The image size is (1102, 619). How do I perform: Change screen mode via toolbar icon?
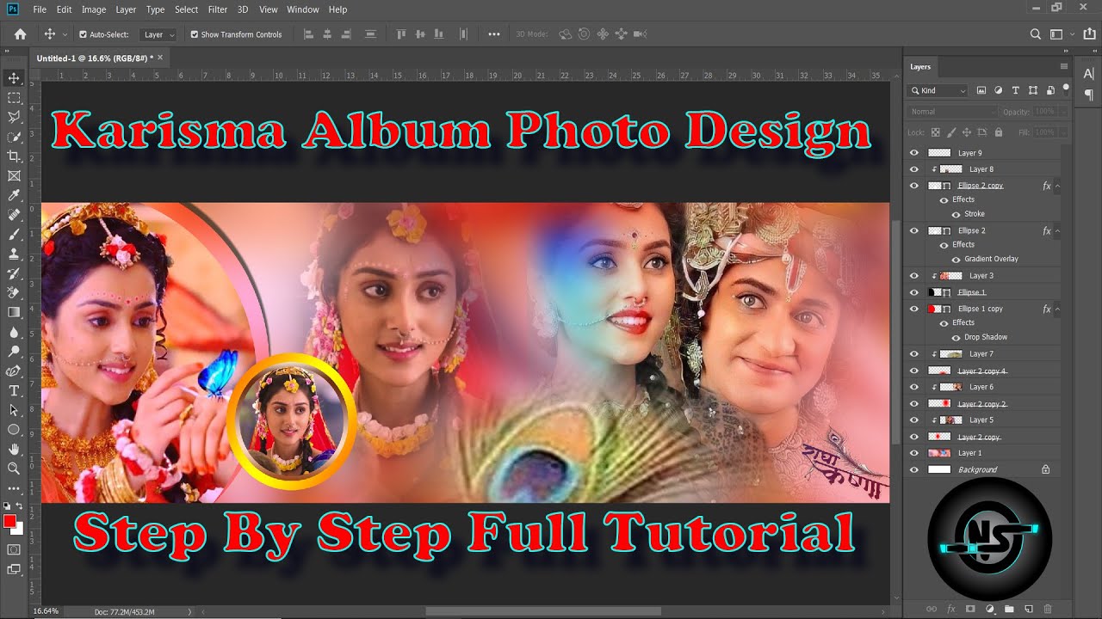point(14,569)
